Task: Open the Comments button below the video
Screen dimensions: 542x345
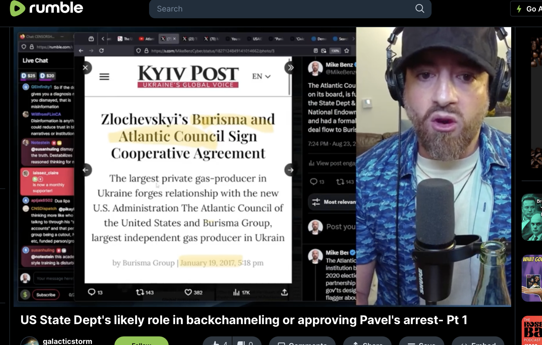Action: (302, 342)
